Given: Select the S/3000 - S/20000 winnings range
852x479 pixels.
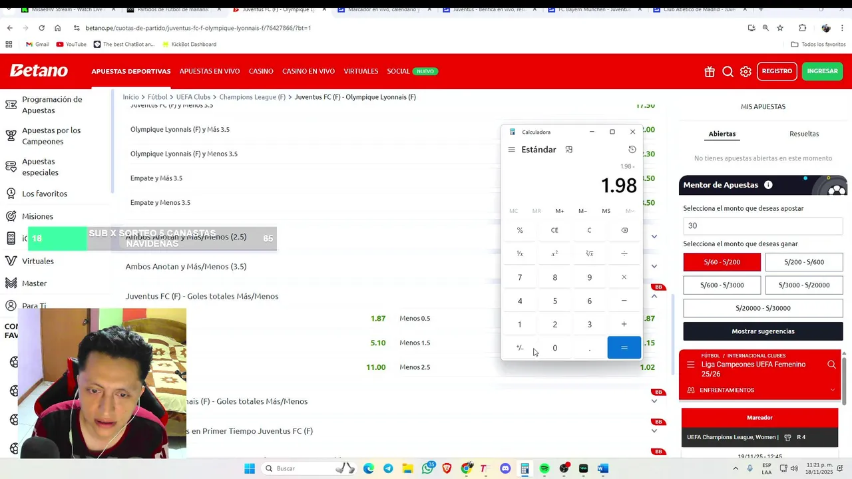Looking at the screenshot, I should pyautogui.click(x=804, y=285).
